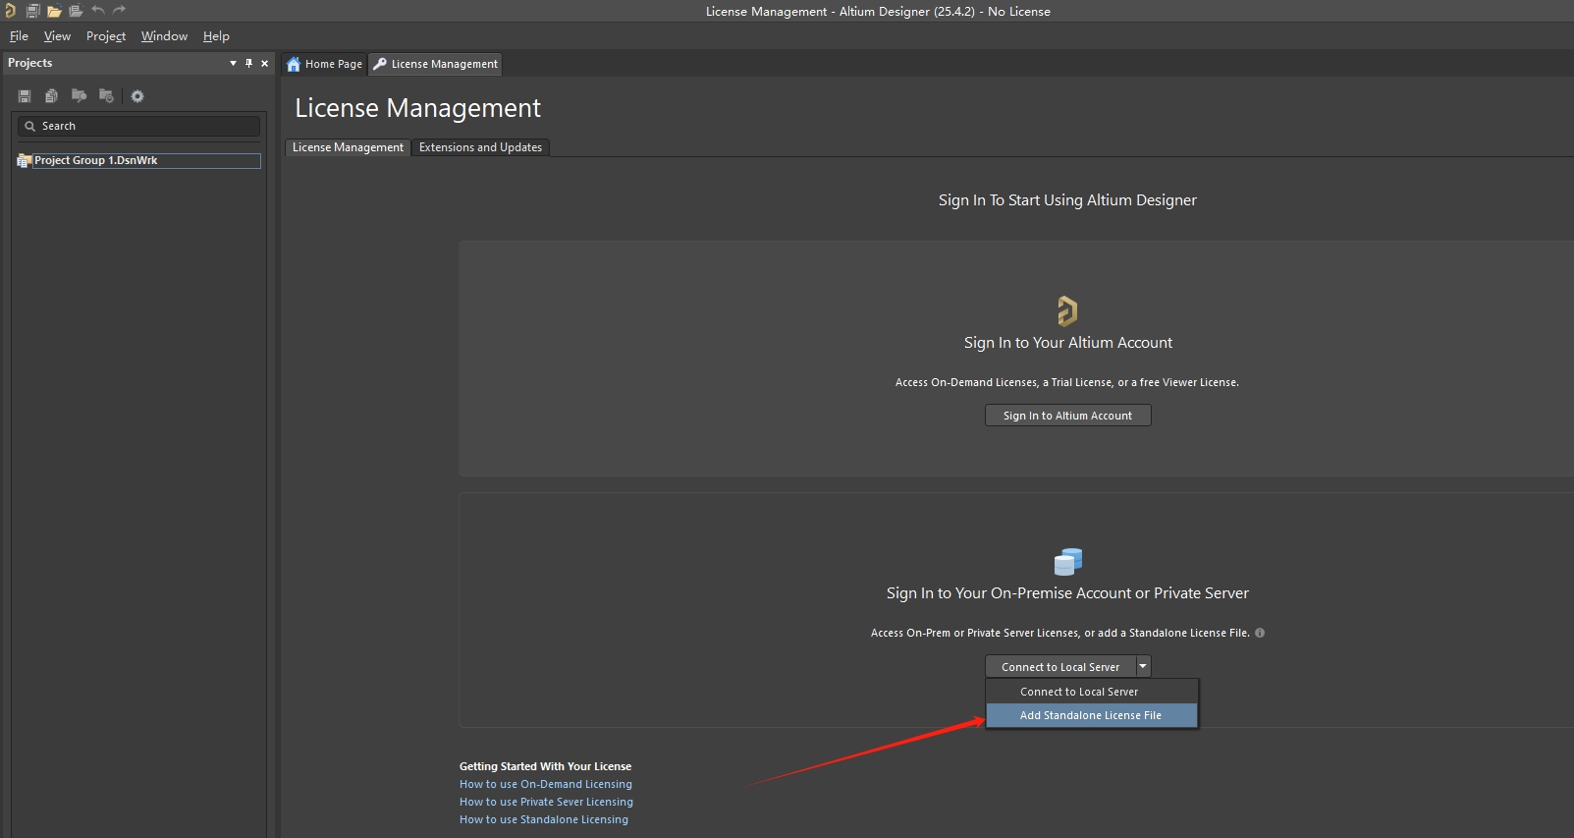Choose Connect to Local Server menu entry

point(1092,692)
